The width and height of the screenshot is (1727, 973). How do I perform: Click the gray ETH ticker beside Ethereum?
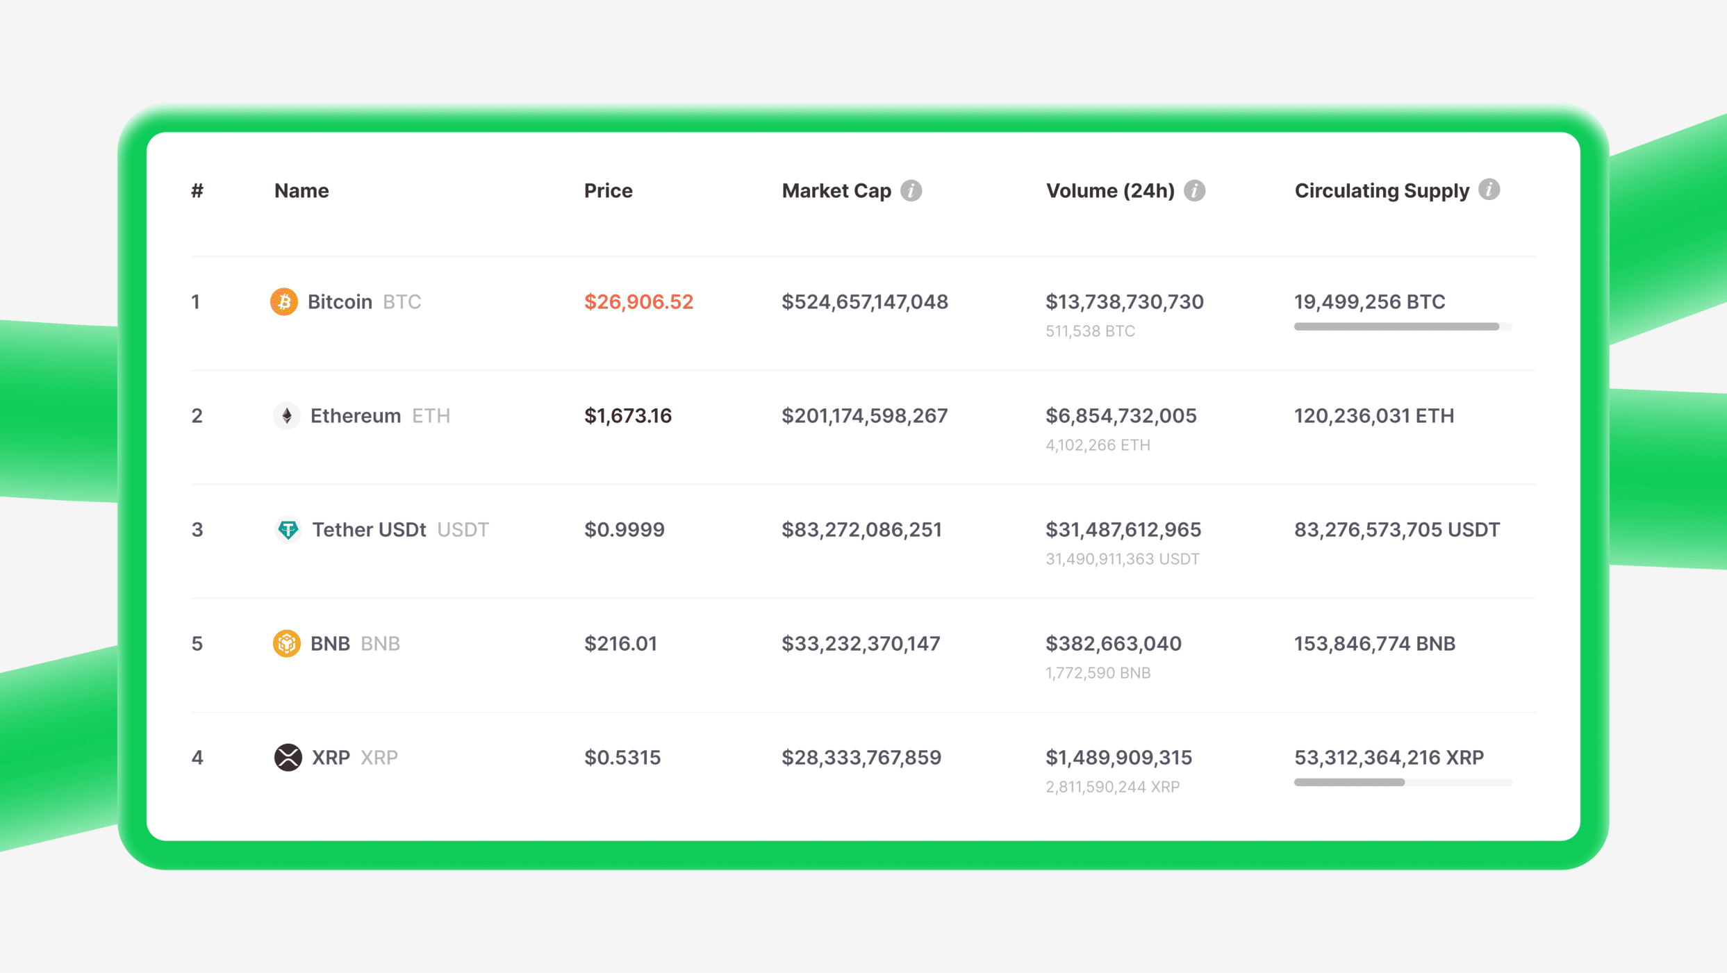coord(431,415)
